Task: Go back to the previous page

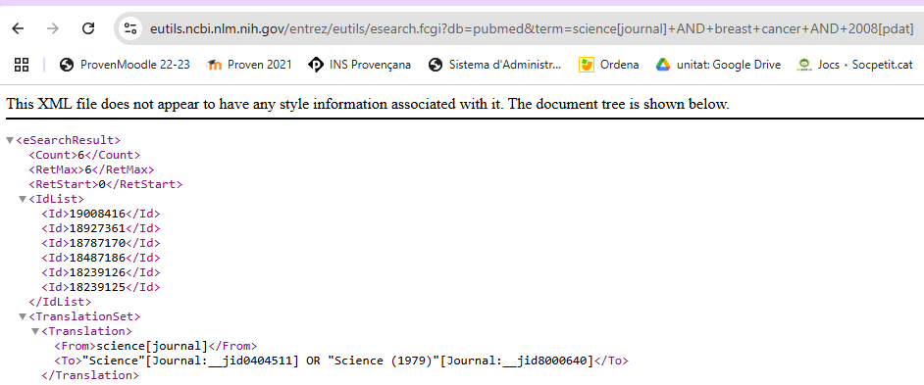Action: point(19,28)
